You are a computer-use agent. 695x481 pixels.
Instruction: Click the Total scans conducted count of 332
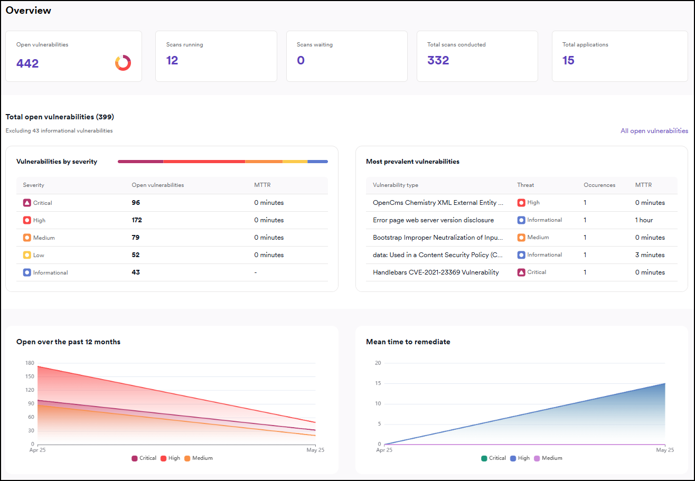point(438,60)
